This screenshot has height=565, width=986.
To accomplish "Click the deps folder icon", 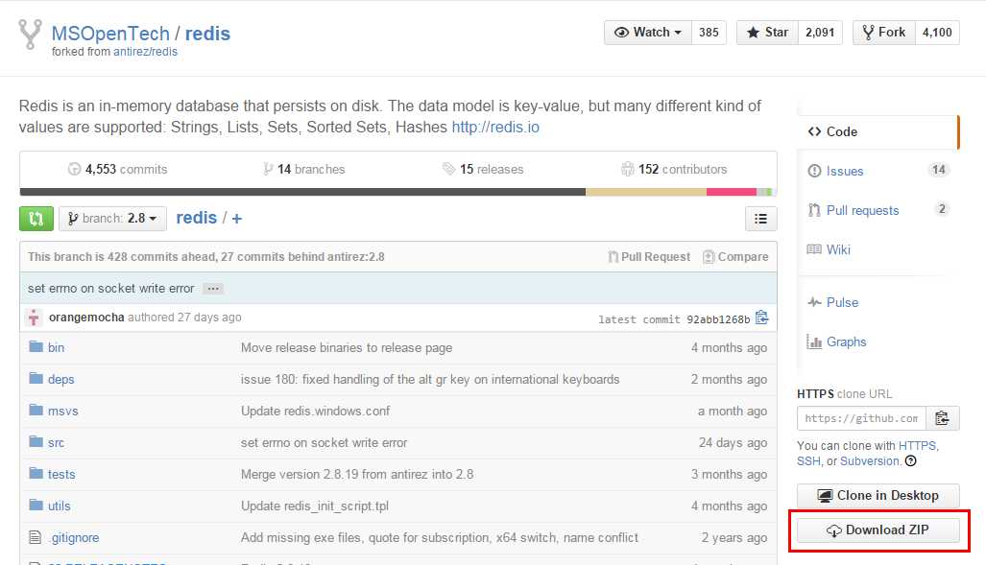I will pyautogui.click(x=36, y=378).
